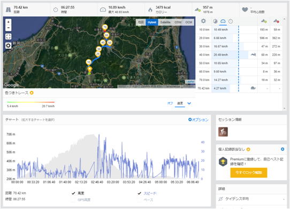
Task: Toggle the 高度 elevation chart checkbox
Action: click(73, 193)
